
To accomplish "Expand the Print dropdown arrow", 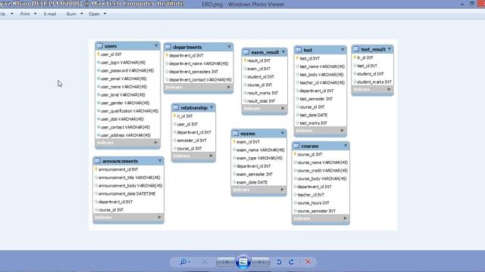I will [x=35, y=14].
